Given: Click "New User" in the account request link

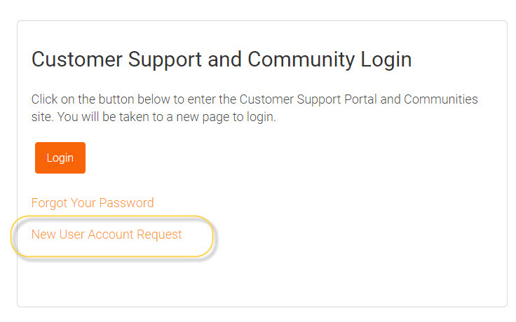Looking at the screenshot, I should [57, 234].
